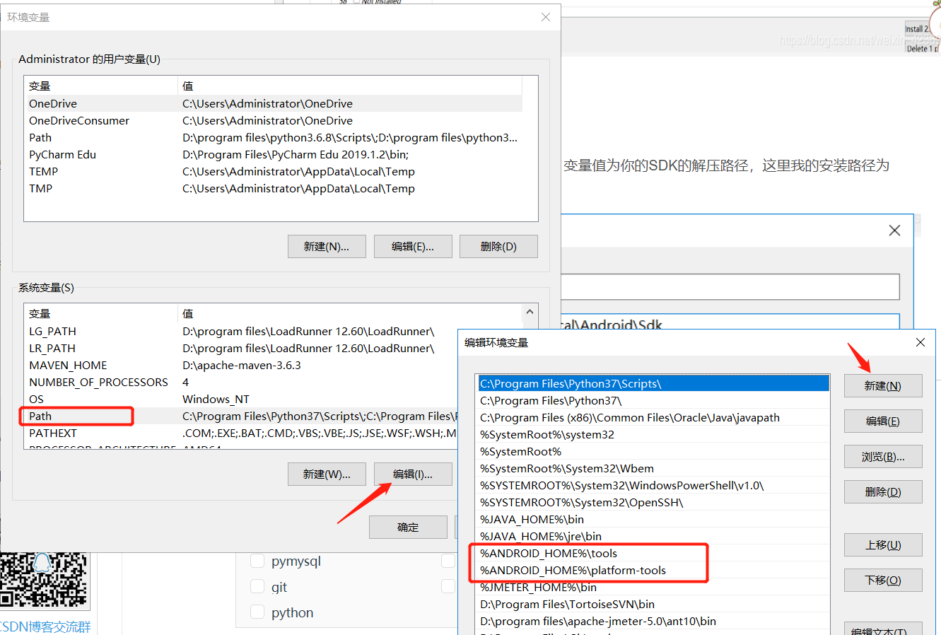Tick the git checkbox
941x635 pixels.
(258, 587)
